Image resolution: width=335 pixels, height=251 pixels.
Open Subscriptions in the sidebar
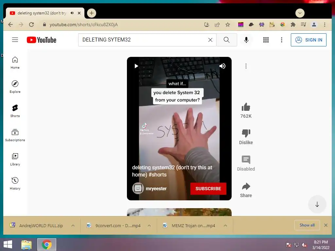click(15, 135)
